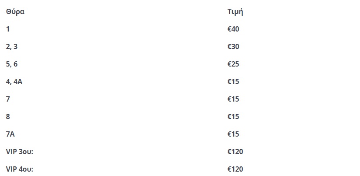
Task: Select the gates 5, 6 cell
Action: pos(12,64)
